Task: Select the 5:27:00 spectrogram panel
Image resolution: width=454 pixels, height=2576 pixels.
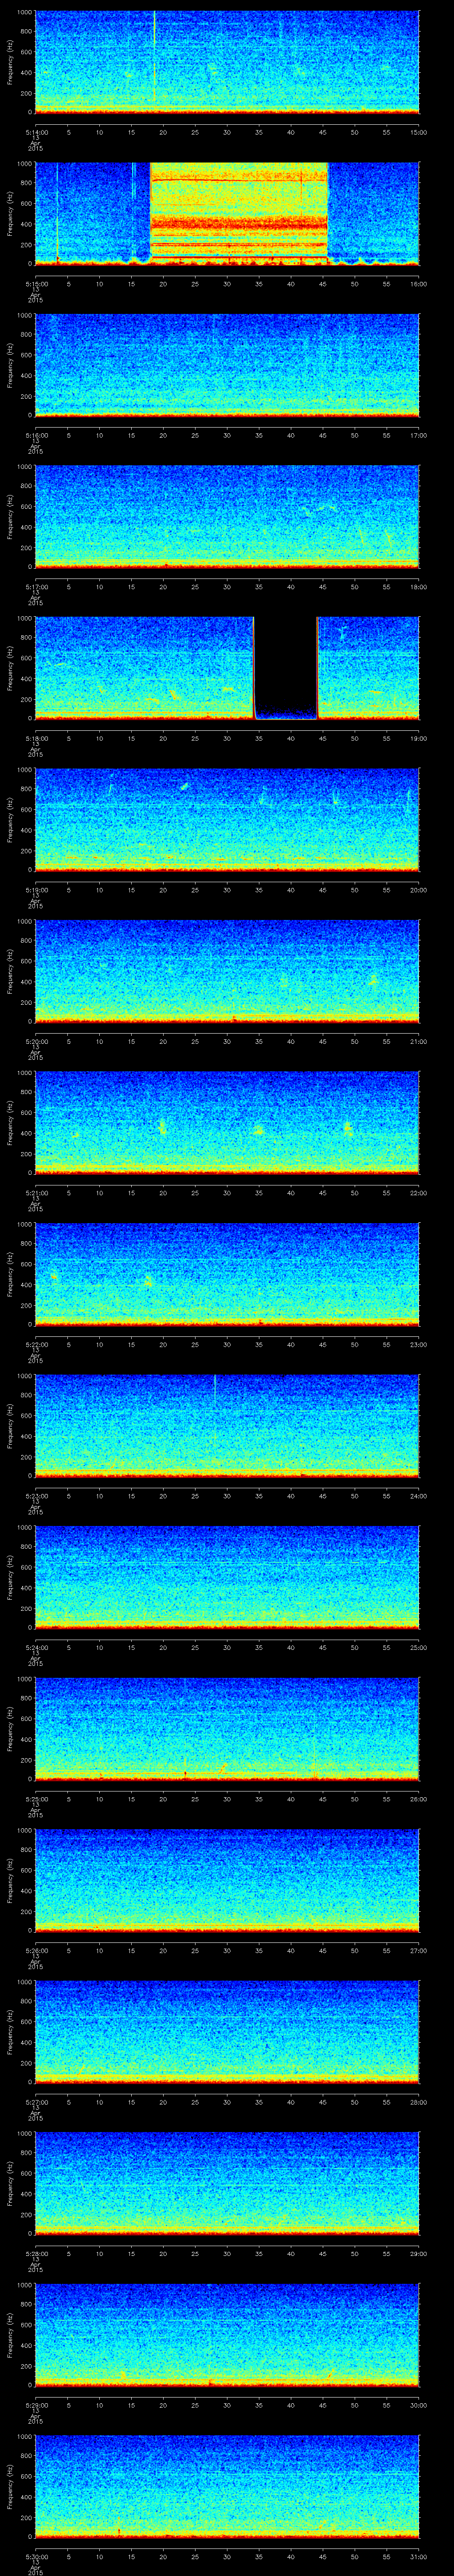Action: [x=227, y=2032]
